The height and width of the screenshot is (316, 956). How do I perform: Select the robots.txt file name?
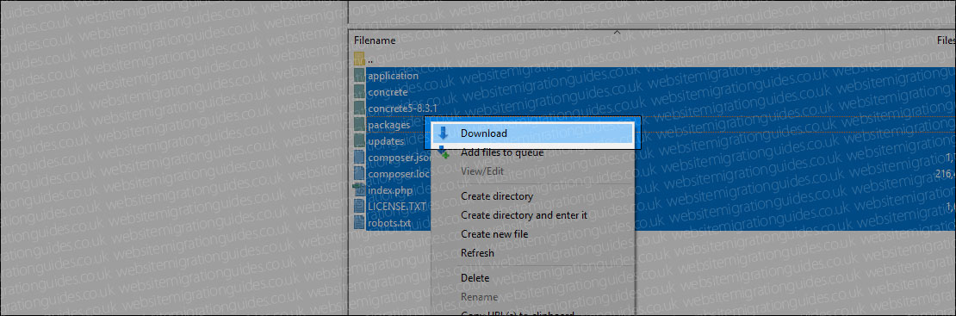pyautogui.click(x=389, y=223)
